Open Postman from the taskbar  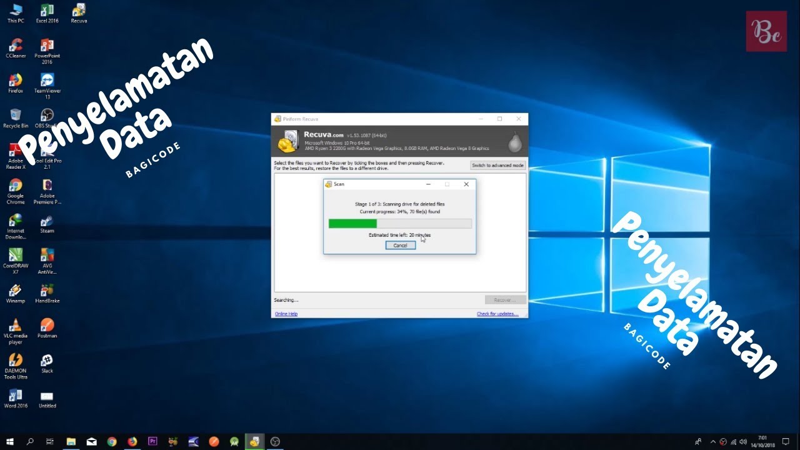click(x=214, y=441)
